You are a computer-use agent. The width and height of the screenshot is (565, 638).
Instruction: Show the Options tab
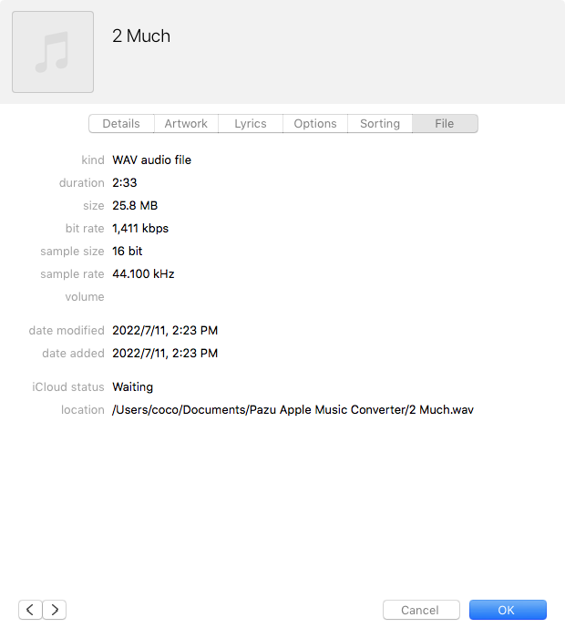pos(315,124)
